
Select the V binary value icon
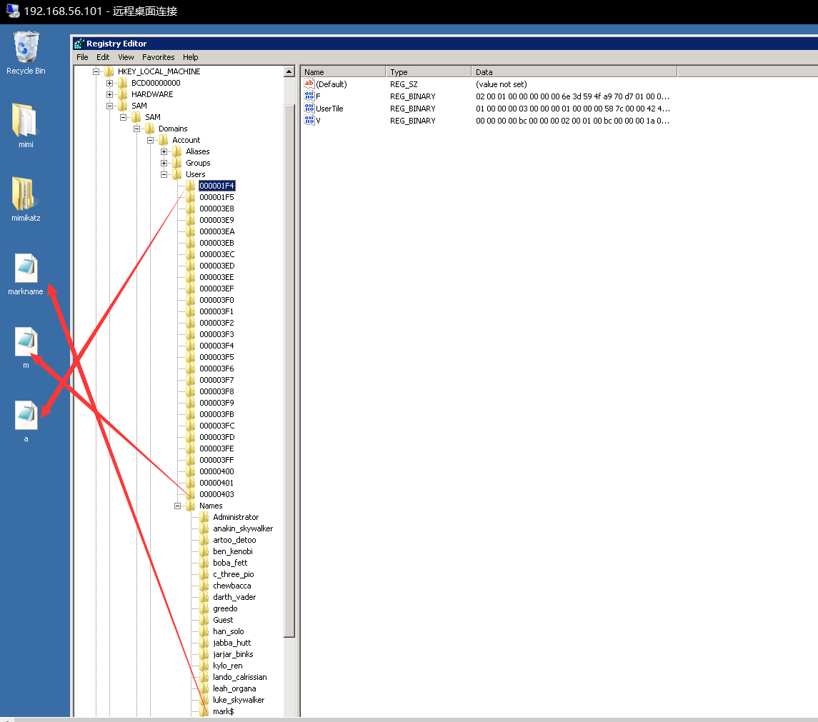pos(309,120)
